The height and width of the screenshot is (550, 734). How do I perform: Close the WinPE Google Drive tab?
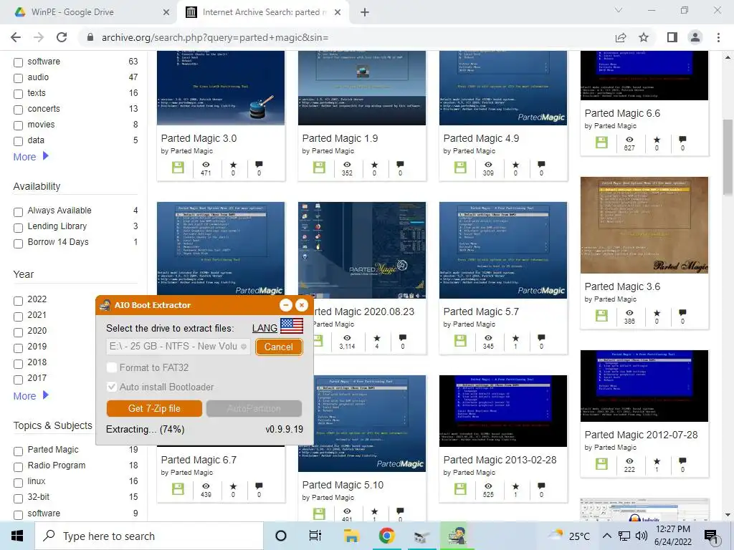coord(166,12)
